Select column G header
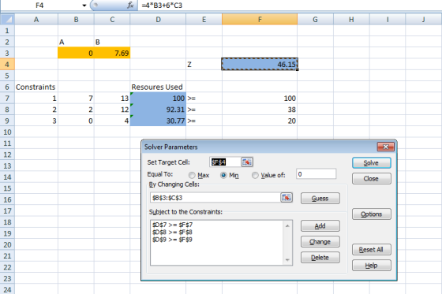Image resolution: width=442 pixels, height=294 pixels. pos(315,20)
